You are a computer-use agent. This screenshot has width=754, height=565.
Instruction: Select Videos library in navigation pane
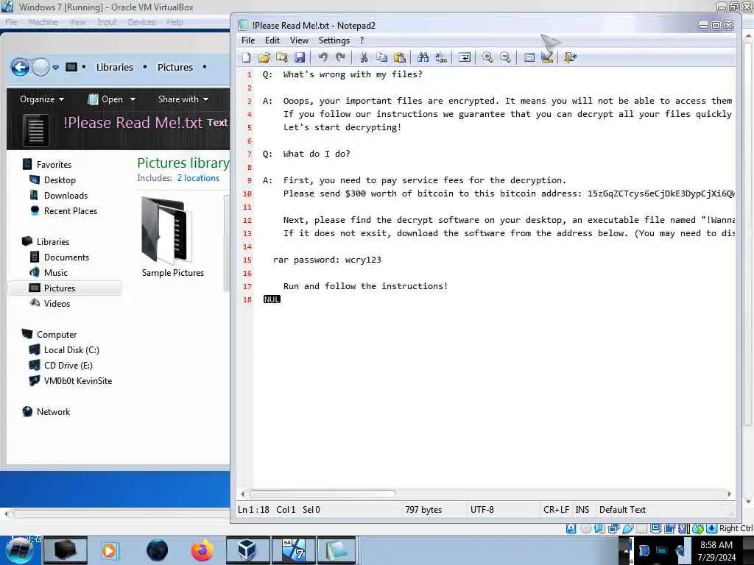coord(57,304)
